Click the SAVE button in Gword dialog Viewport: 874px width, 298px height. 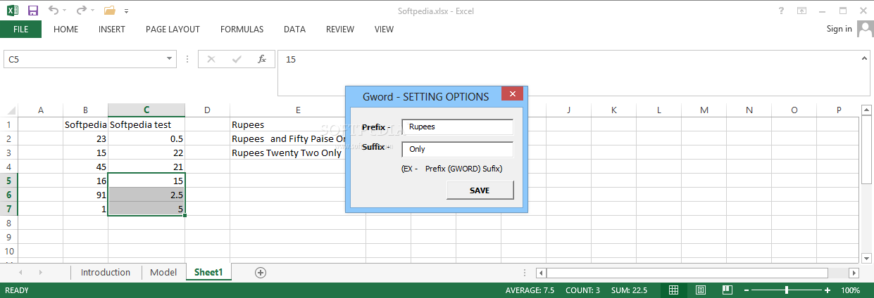pyautogui.click(x=480, y=190)
